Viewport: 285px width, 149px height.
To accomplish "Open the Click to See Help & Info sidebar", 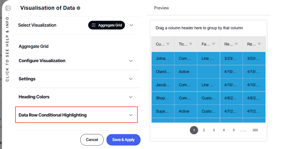I will (7, 49).
